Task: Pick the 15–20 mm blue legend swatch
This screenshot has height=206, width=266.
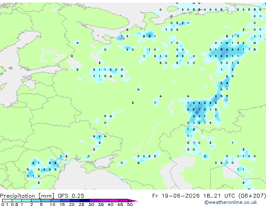Action: pos(65,201)
